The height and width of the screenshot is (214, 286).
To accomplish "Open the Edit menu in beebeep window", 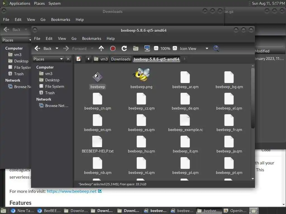I will point(49,38).
